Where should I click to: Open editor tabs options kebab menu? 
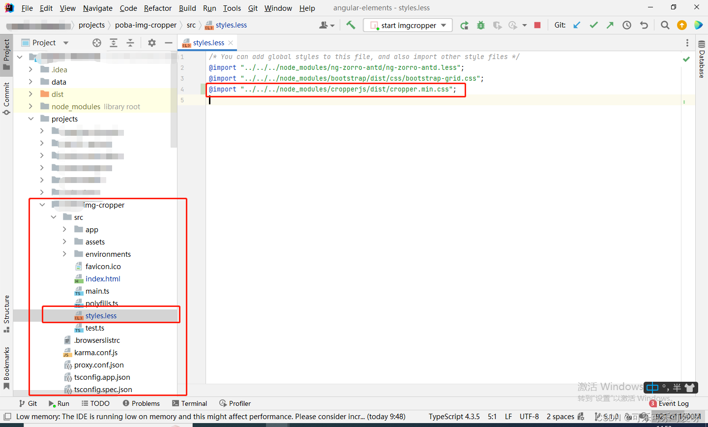tap(687, 43)
